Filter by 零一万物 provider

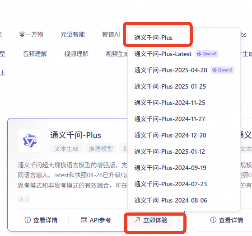click(x=31, y=34)
